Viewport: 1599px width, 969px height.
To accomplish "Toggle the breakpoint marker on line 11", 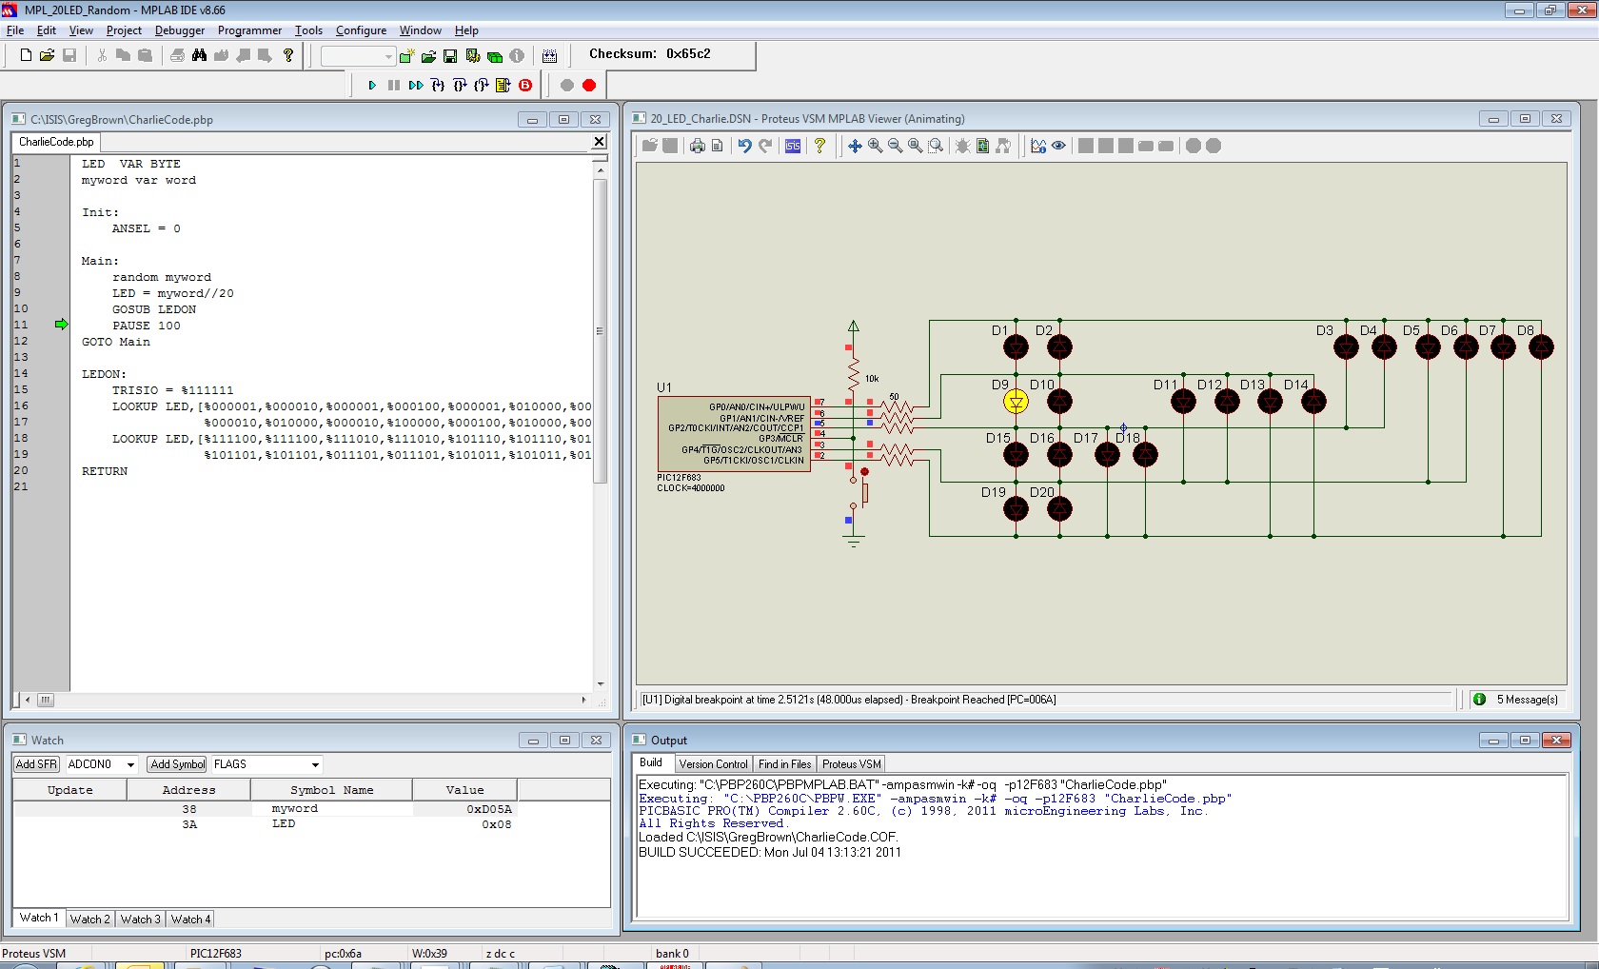I will [x=61, y=325].
